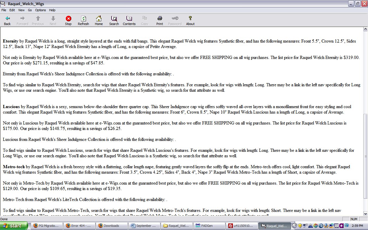
Task: Click the vertical scrollbar thumb
Action: tap(365, 156)
